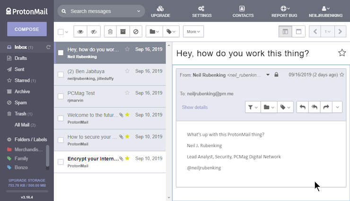Toggle the select-all messages checkbox
Screen dimensions: 350x201
61,32
